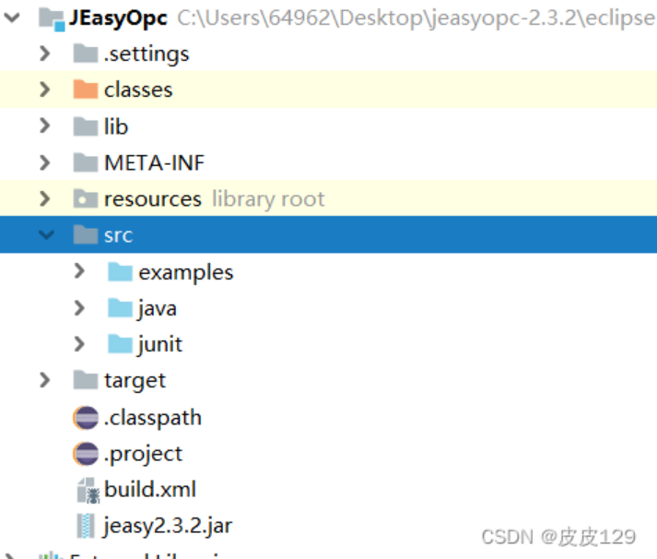This screenshot has width=657, height=559.
Task: Click the .project Eclipse file icon
Action: tap(86, 454)
